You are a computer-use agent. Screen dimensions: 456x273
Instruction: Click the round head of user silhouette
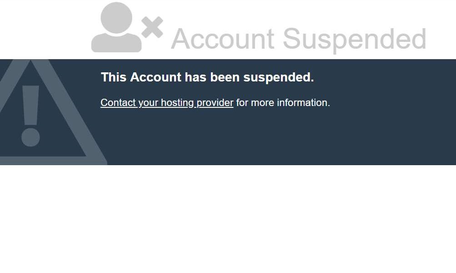pyautogui.click(x=116, y=17)
